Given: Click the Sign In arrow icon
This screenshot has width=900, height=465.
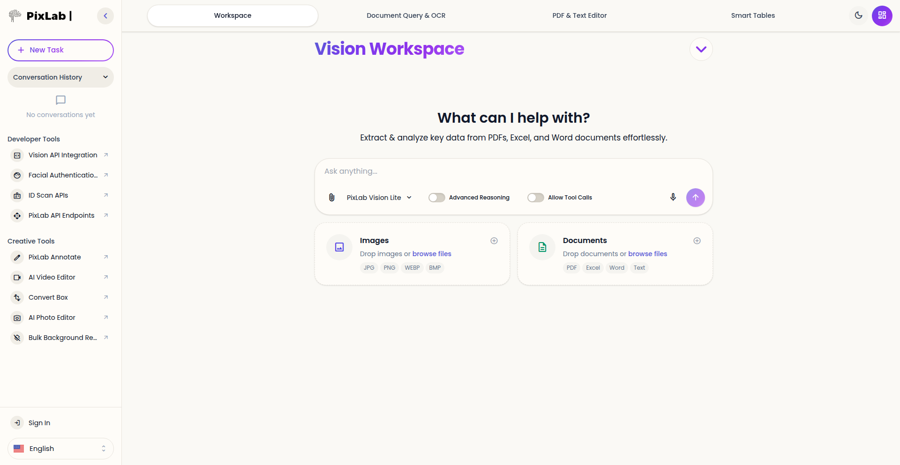Looking at the screenshot, I should [17, 423].
